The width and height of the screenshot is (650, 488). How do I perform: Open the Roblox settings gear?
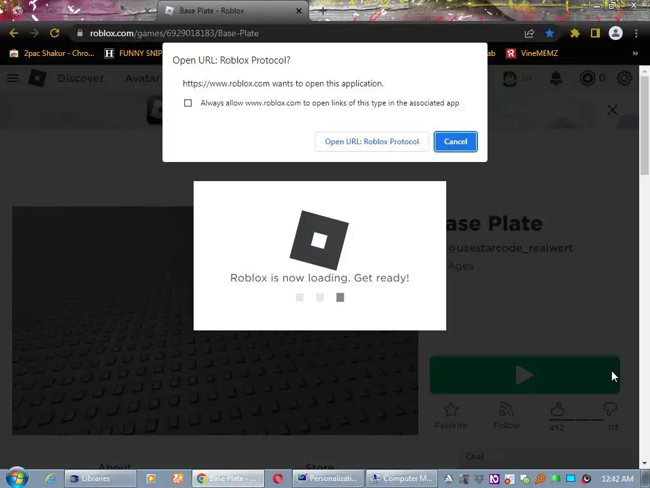[625, 78]
